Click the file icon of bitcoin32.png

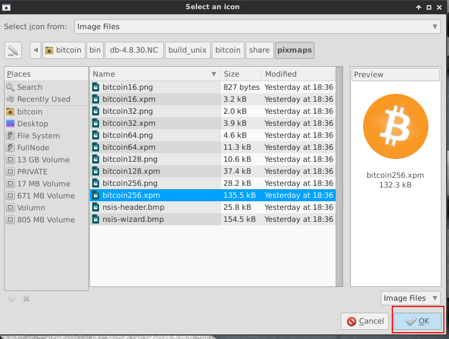point(96,111)
